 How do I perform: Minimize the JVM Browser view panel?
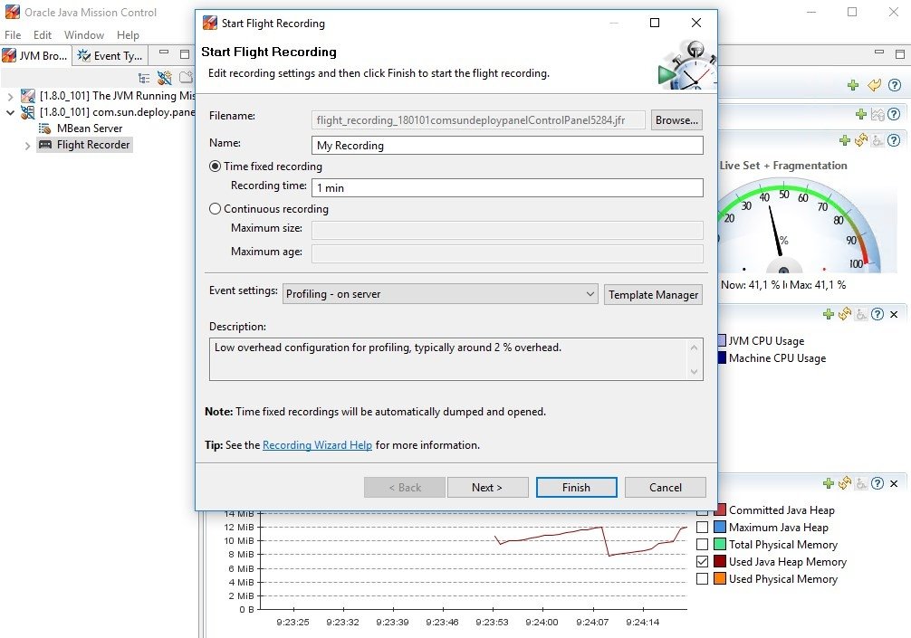coord(164,52)
